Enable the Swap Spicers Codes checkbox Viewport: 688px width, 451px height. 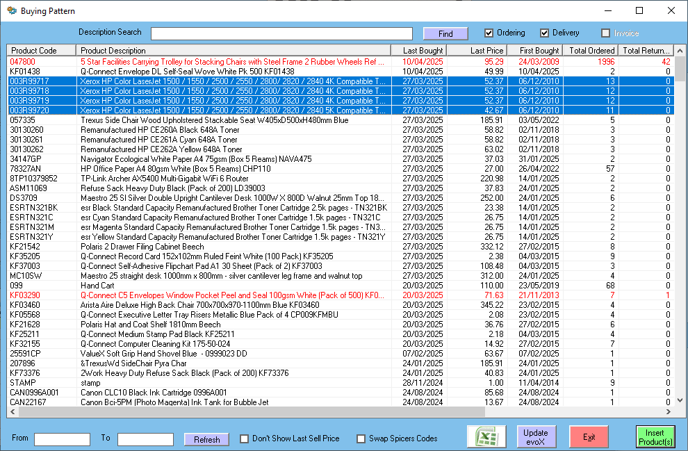point(361,438)
